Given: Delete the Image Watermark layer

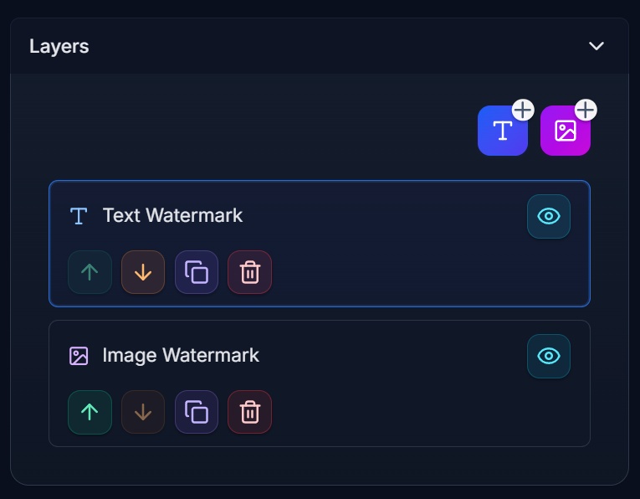Looking at the screenshot, I should pos(250,412).
